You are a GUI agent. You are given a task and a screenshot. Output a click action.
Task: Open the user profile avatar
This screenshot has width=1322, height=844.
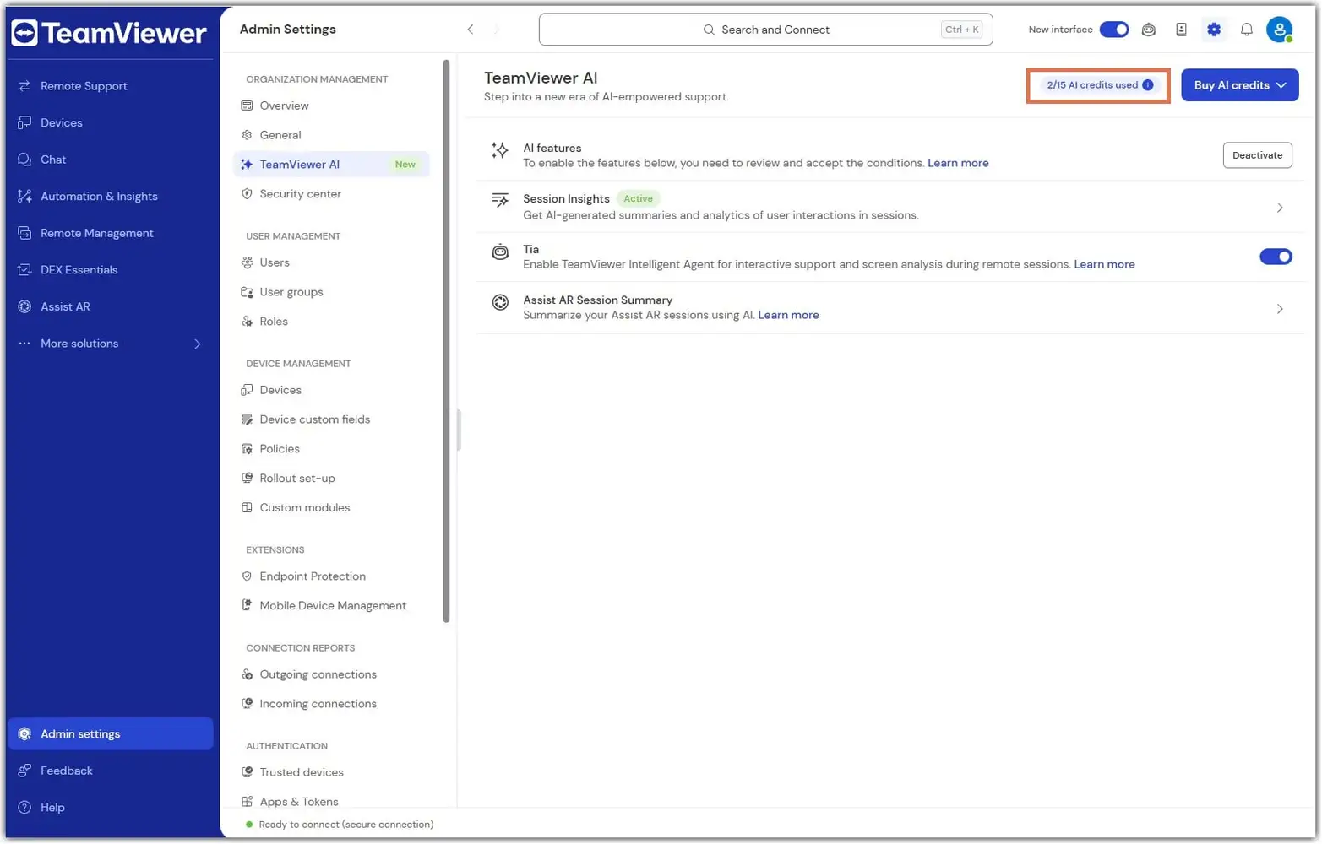[1280, 30]
